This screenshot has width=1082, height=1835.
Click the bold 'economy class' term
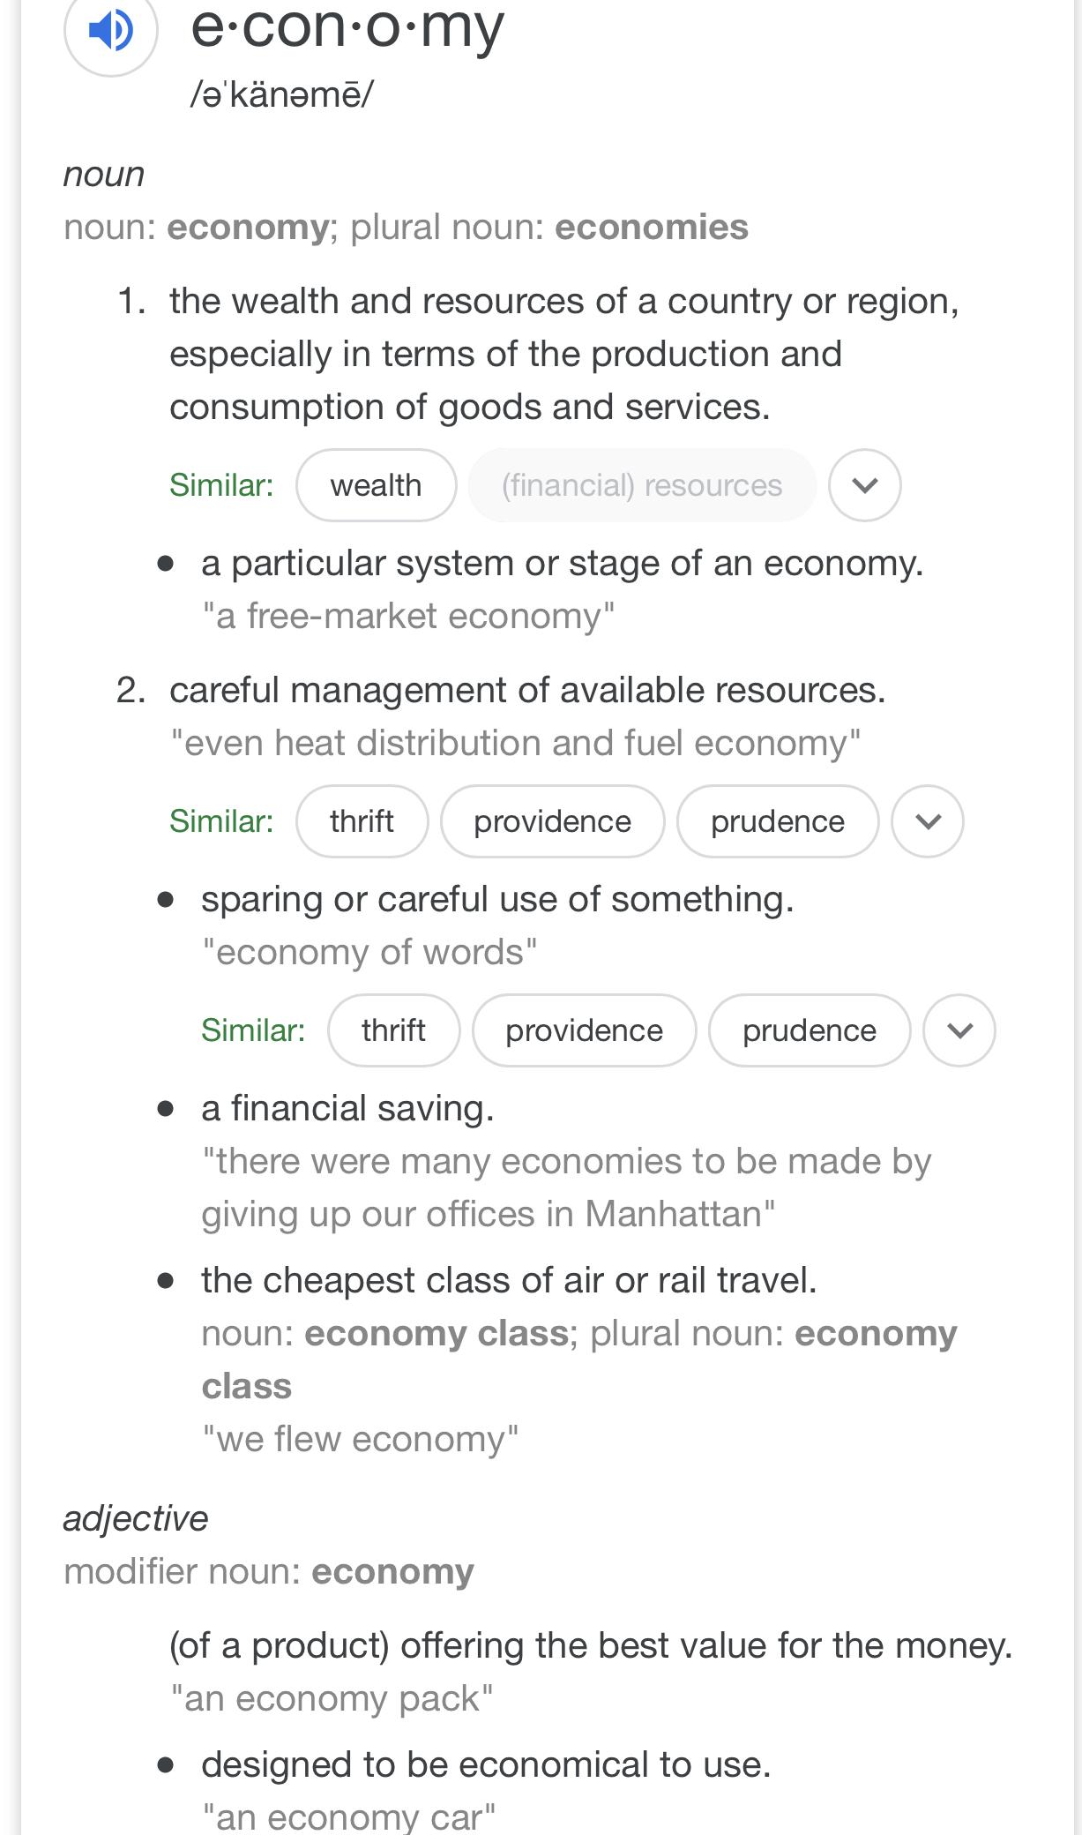(x=436, y=1333)
